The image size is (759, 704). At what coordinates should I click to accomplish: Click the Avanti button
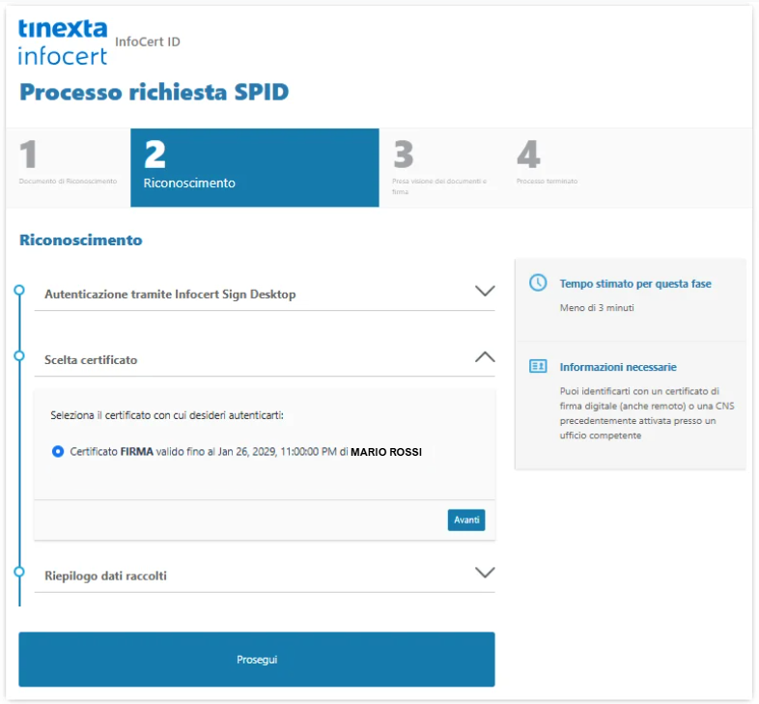point(466,520)
